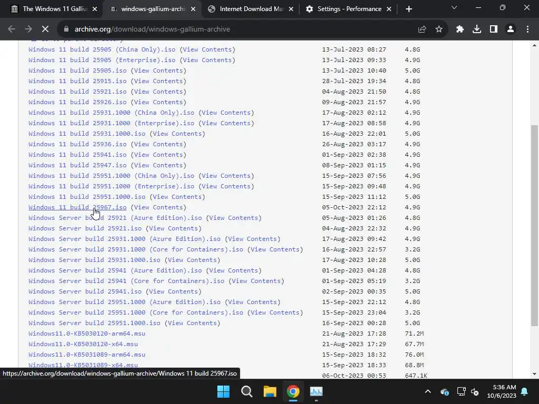Open tab search dropdown chevron
The height and width of the screenshot is (404, 539).
pos(454,7)
